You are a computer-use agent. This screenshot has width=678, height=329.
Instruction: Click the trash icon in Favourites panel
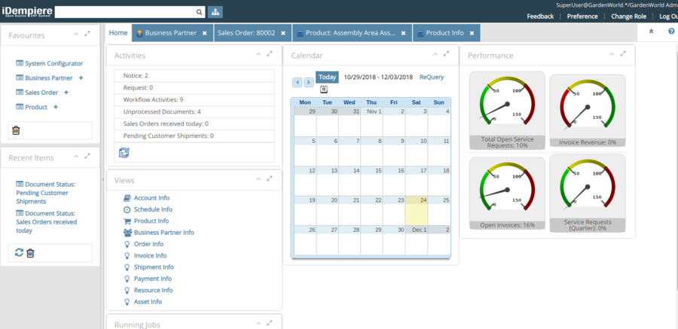17,130
